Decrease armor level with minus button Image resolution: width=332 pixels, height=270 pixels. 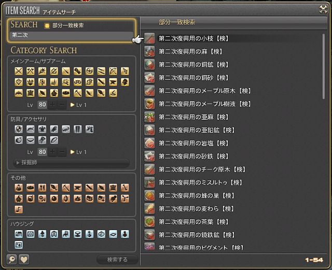coord(62,152)
